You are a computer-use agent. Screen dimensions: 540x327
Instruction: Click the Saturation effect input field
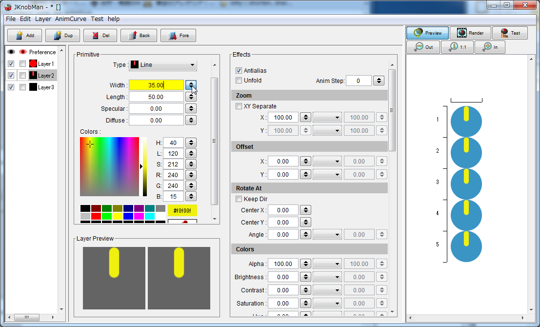click(x=283, y=304)
